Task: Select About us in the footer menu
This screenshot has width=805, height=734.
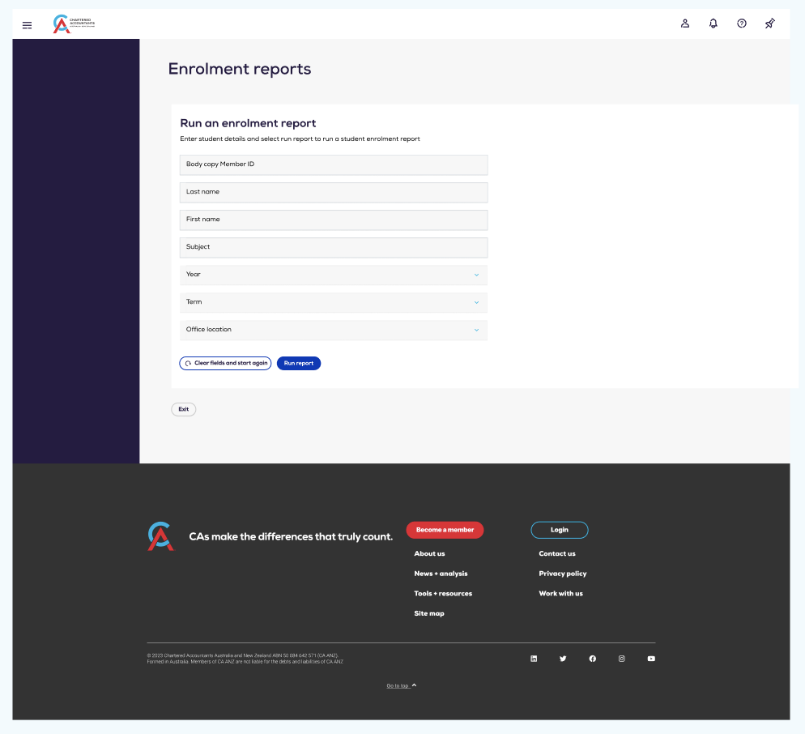Action: click(x=428, y=553)
